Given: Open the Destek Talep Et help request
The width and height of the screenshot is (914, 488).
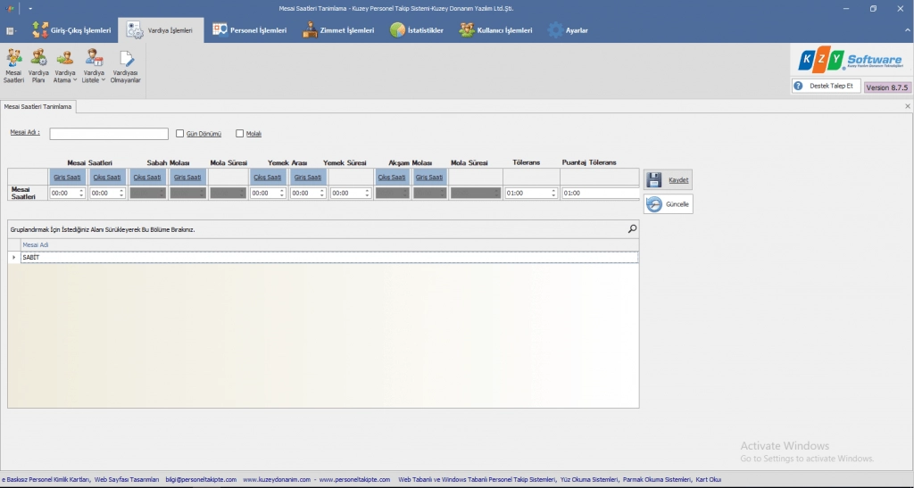Looking at the screenshot, I should coord(826,87).
